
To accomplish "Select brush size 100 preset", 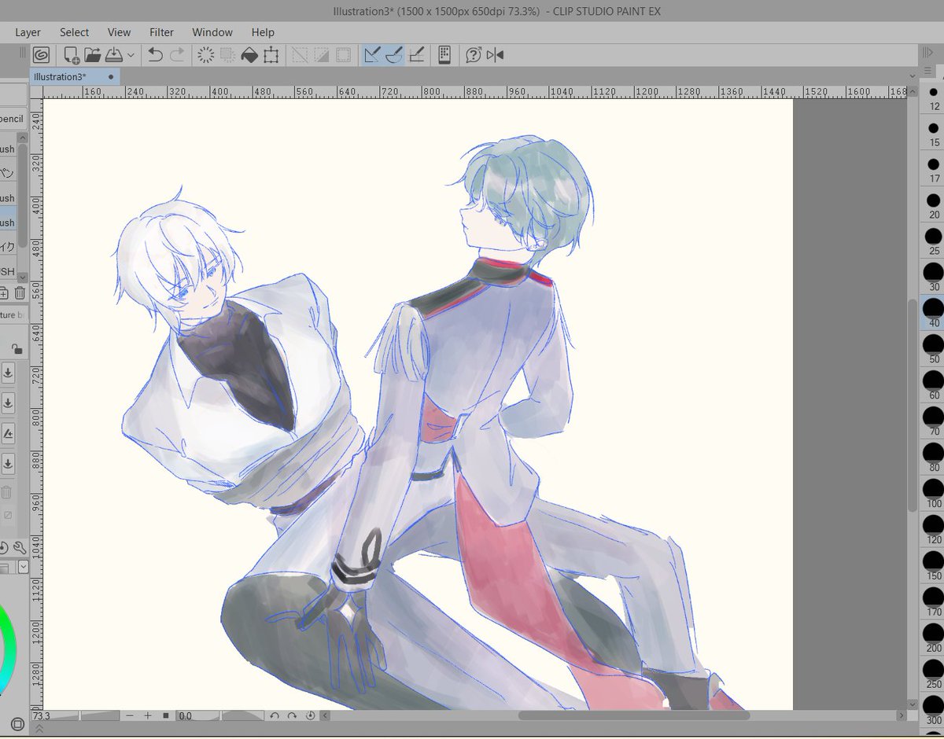I will pyautogui.click(x=934, y=494).
